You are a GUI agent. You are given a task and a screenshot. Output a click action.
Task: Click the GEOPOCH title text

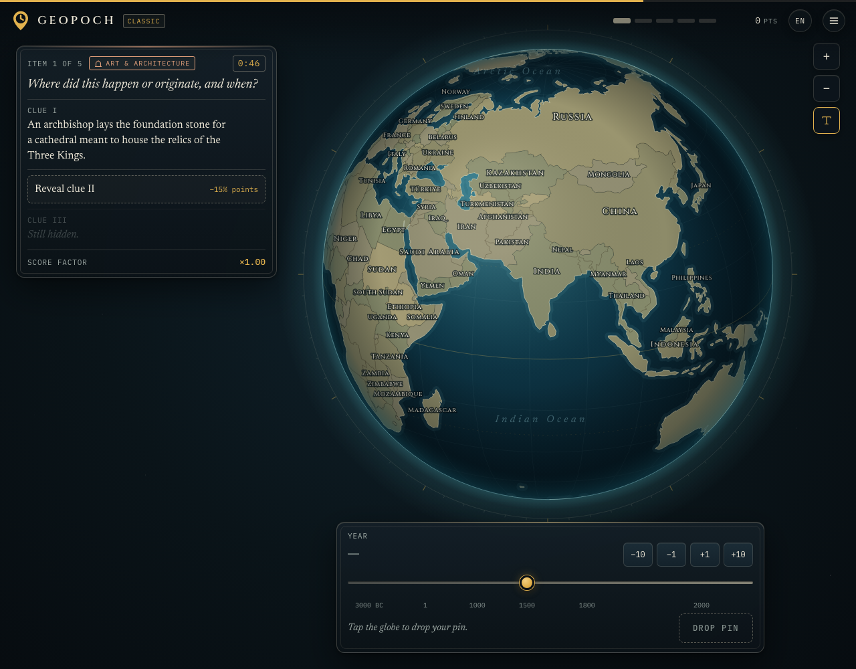pyautogui.click(x=76, y=20)
